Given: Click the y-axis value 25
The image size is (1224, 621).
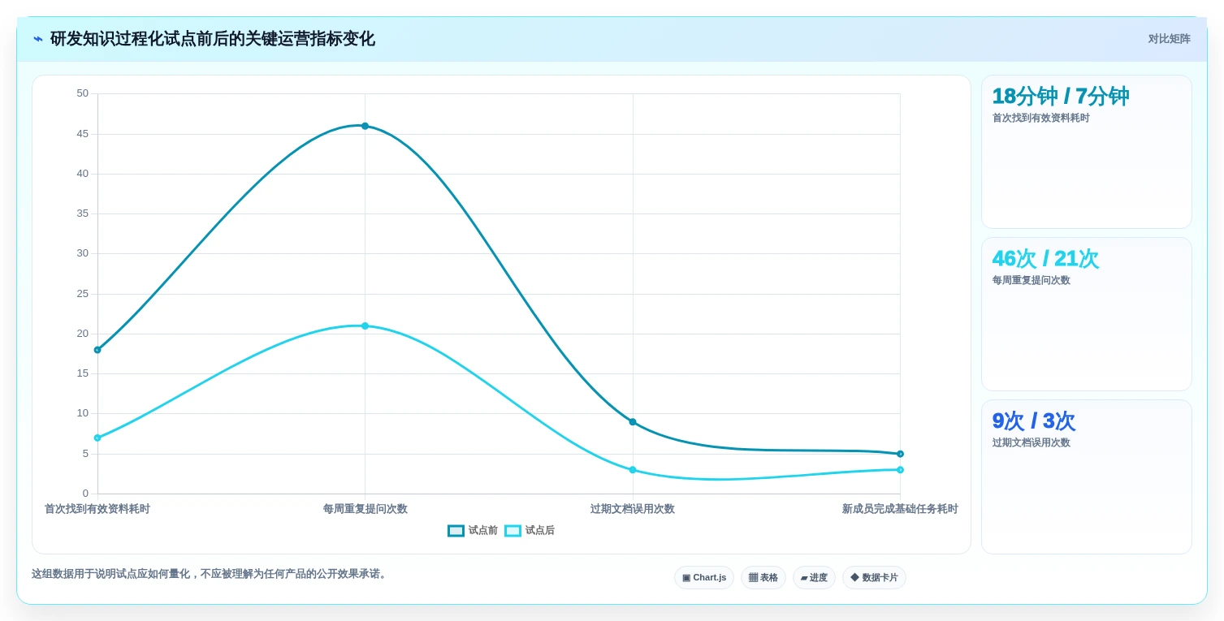Looking at the screenshot, I should click(83, 294).
